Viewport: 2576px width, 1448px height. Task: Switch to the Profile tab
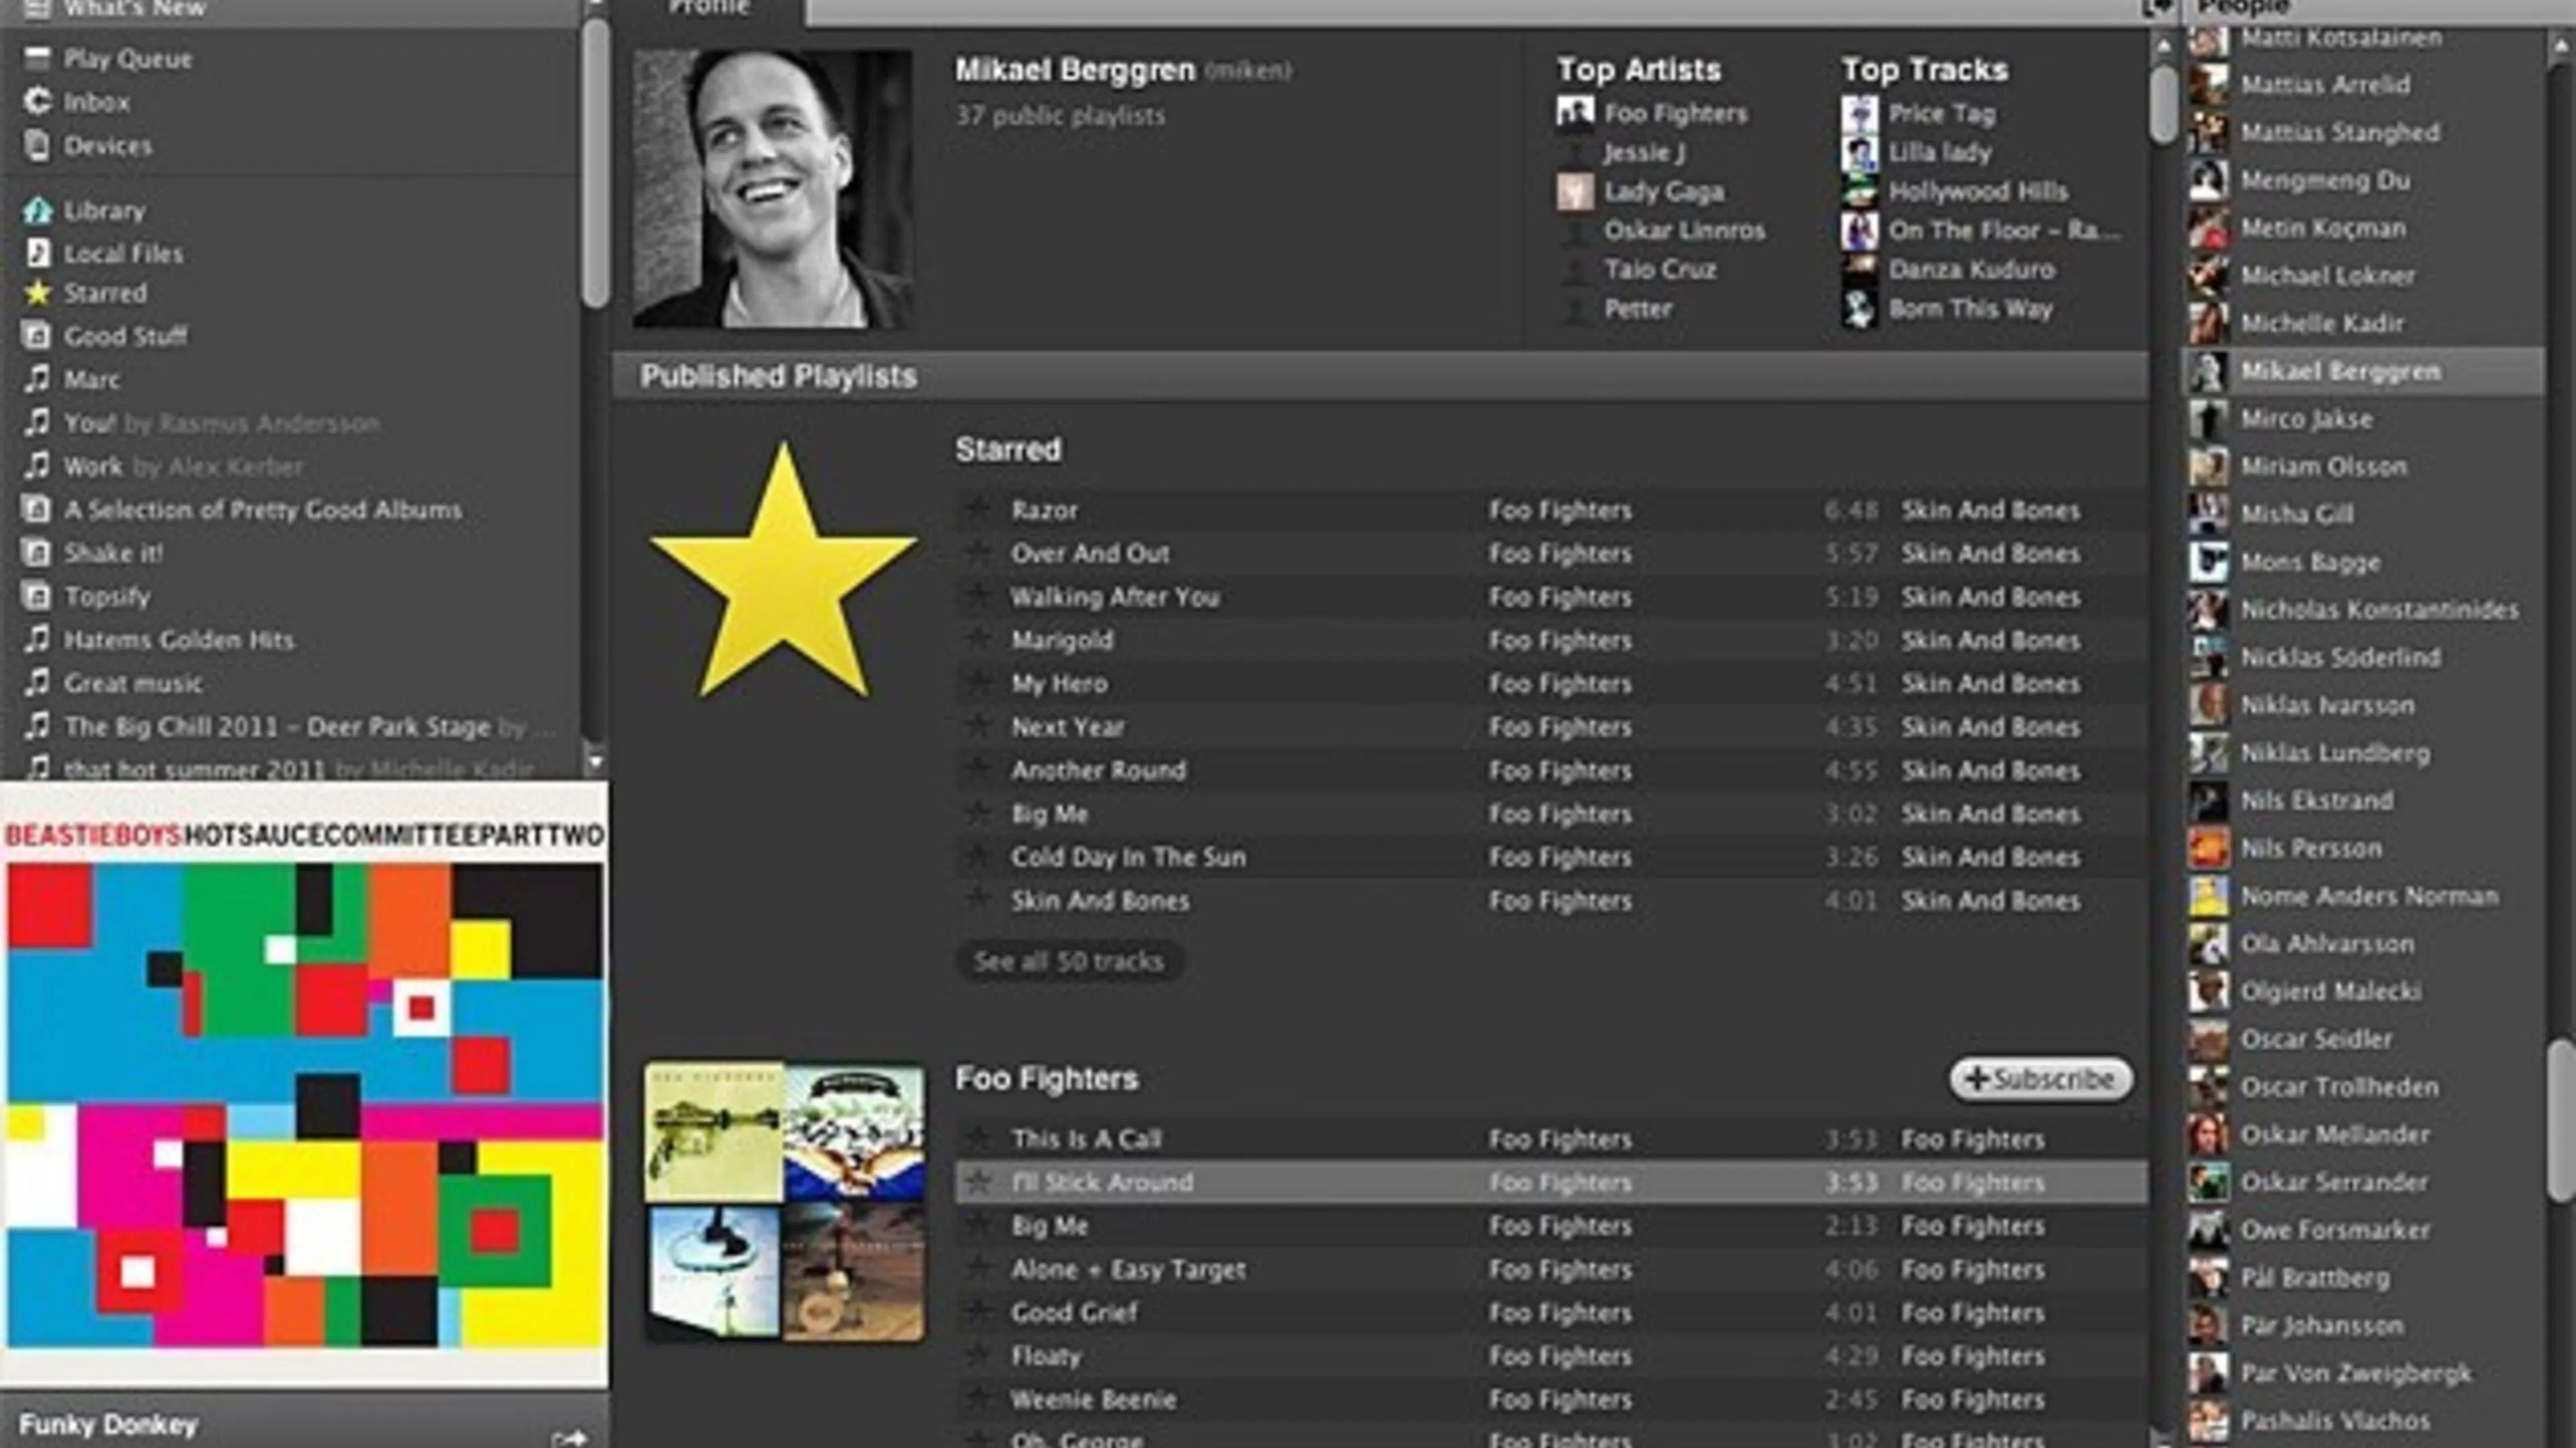click(x=709, y=10)
